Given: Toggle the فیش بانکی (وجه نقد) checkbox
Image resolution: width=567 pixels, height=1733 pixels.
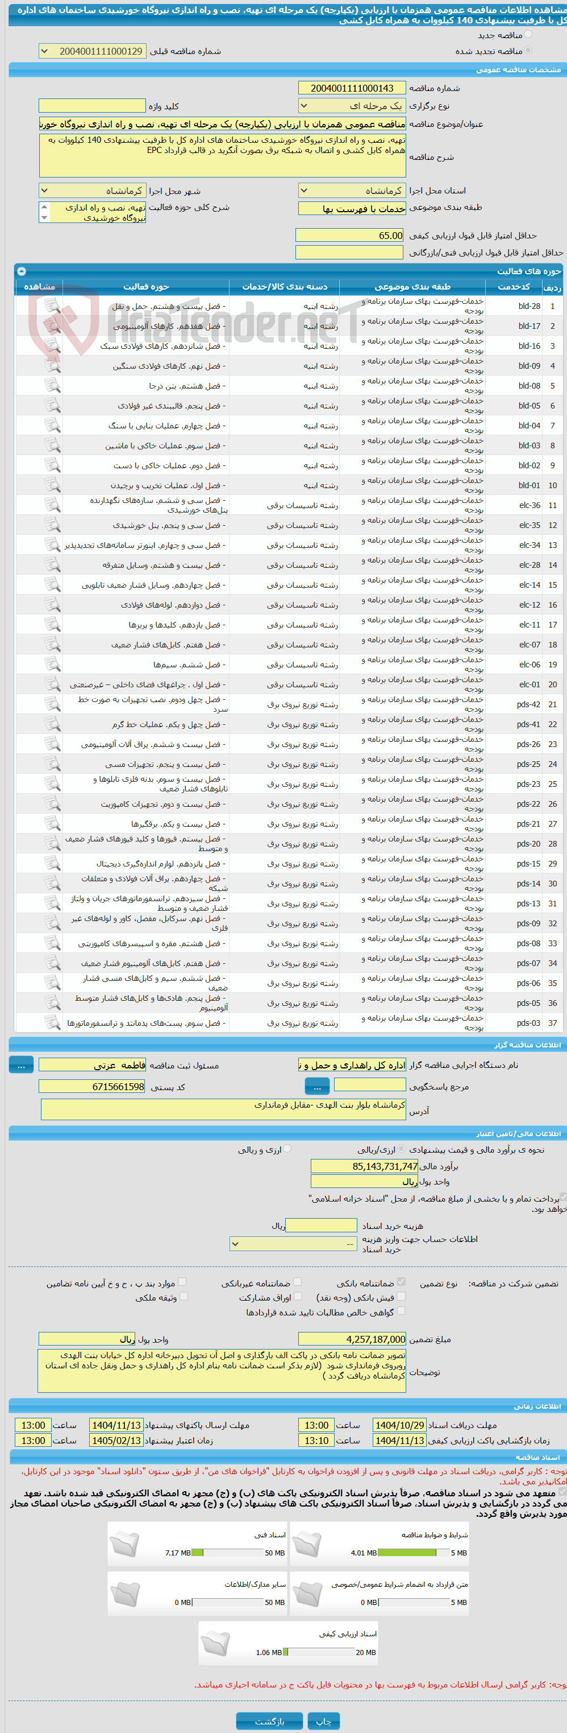Looking at the screenshot, I should [x=401, y=1297].
